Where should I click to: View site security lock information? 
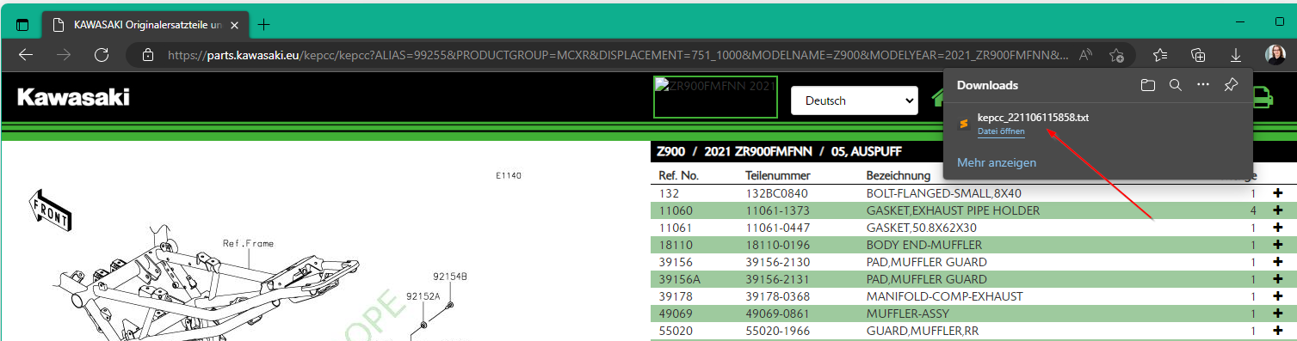point(148,55)
